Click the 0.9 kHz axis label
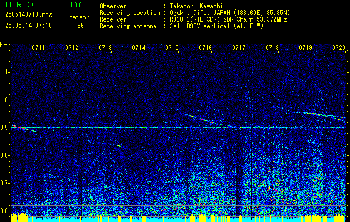350x222 pixels. [4, 128]
